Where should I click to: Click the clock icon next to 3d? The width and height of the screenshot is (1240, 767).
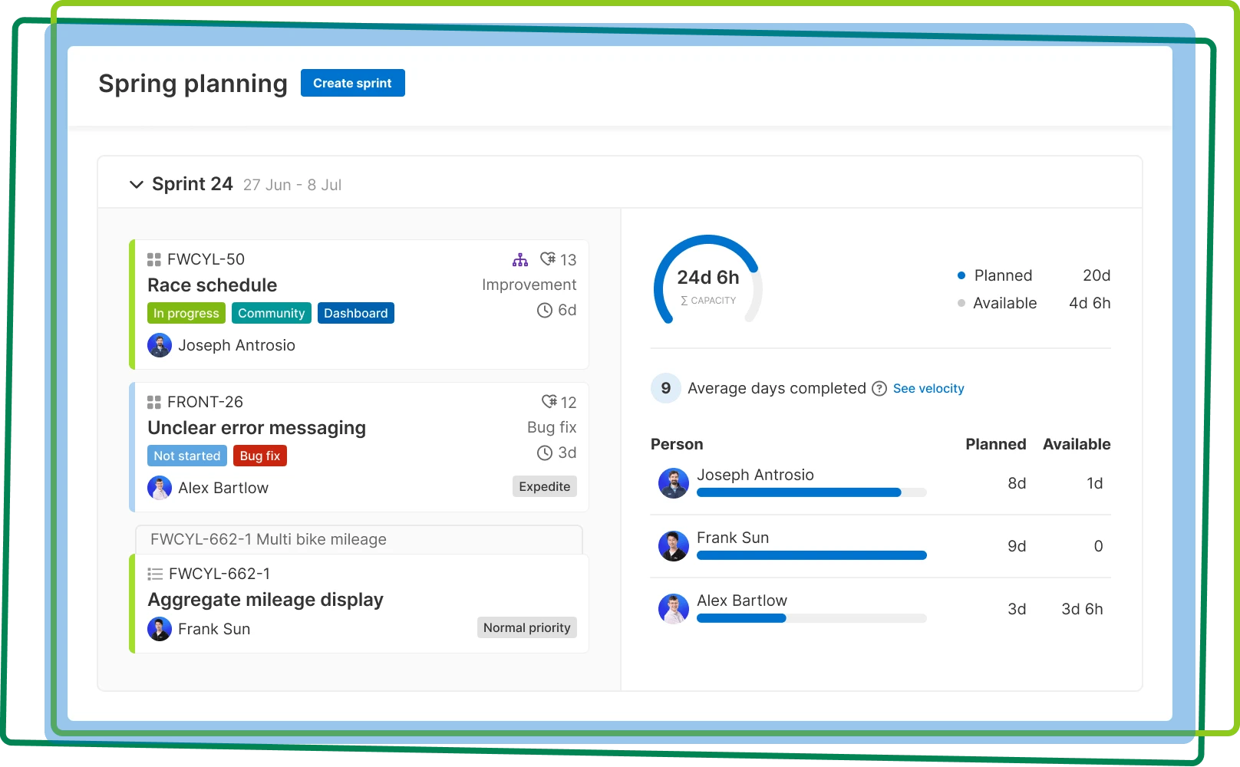pos(545,453)
